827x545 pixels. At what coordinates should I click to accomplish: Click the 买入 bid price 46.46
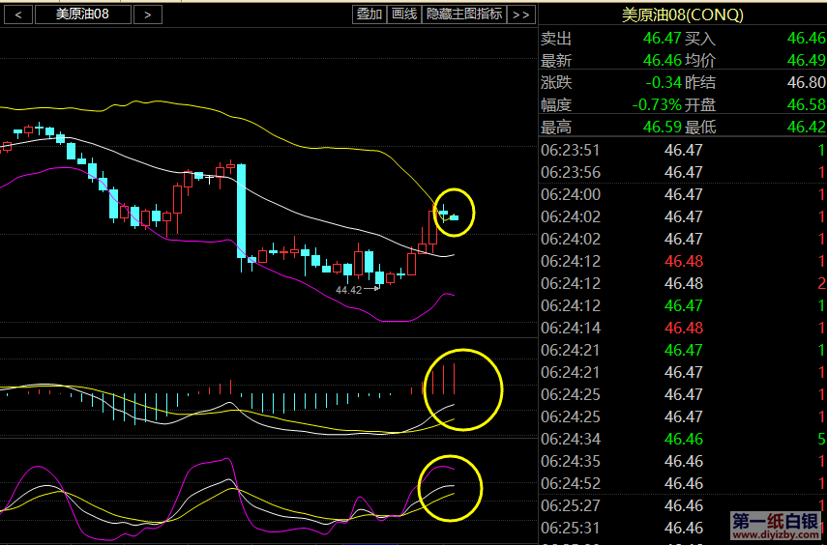point(806,39)
